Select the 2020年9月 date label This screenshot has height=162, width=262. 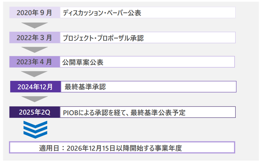(x=35, y=13)
